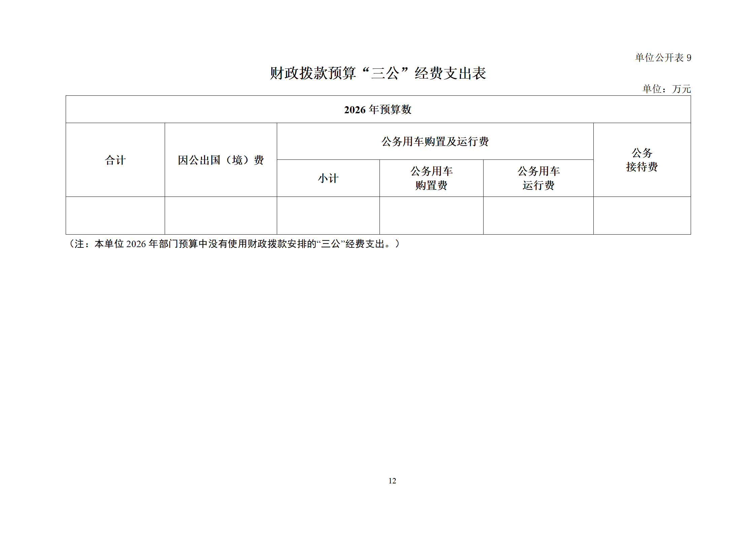Click the "三公" text in the footnote
This screenshot has width=756, height=535.
(330, 244)
